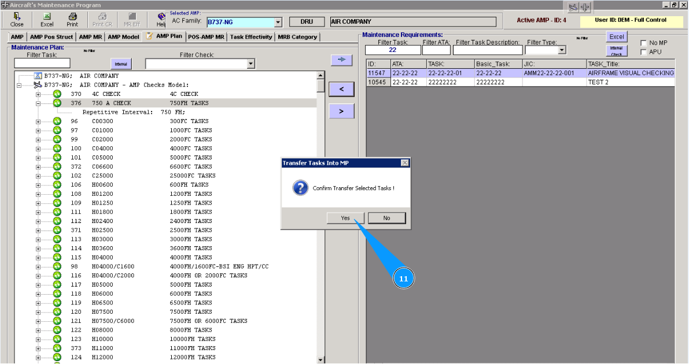The width and height of the screenshot is (689, 364).
Task: Switch to the Task Effectivity tab
Action: pos(250,37)
